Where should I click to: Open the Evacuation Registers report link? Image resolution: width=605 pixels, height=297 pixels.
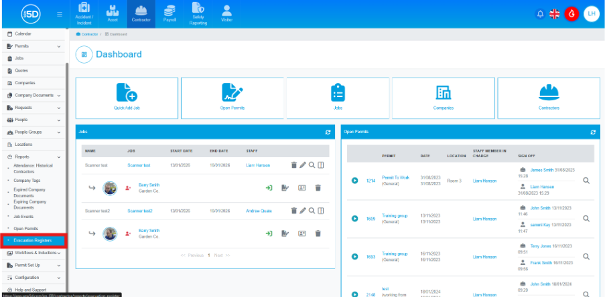click(x=33, y=240)
